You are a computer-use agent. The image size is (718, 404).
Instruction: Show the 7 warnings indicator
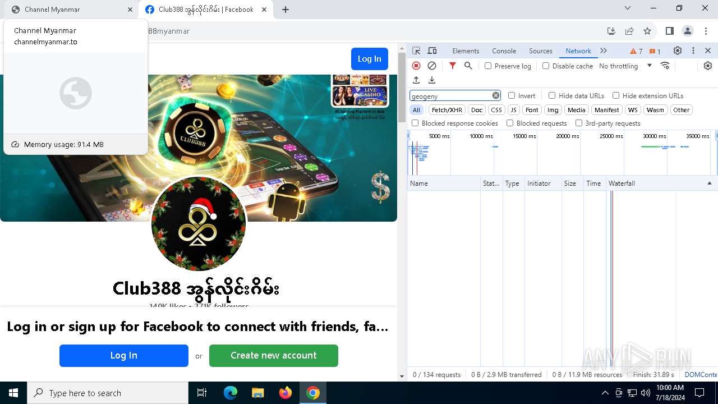[x=636, y=51]
